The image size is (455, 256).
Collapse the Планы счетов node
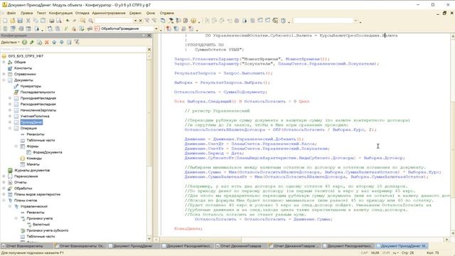pyautogui.click(x=4, y=201)
